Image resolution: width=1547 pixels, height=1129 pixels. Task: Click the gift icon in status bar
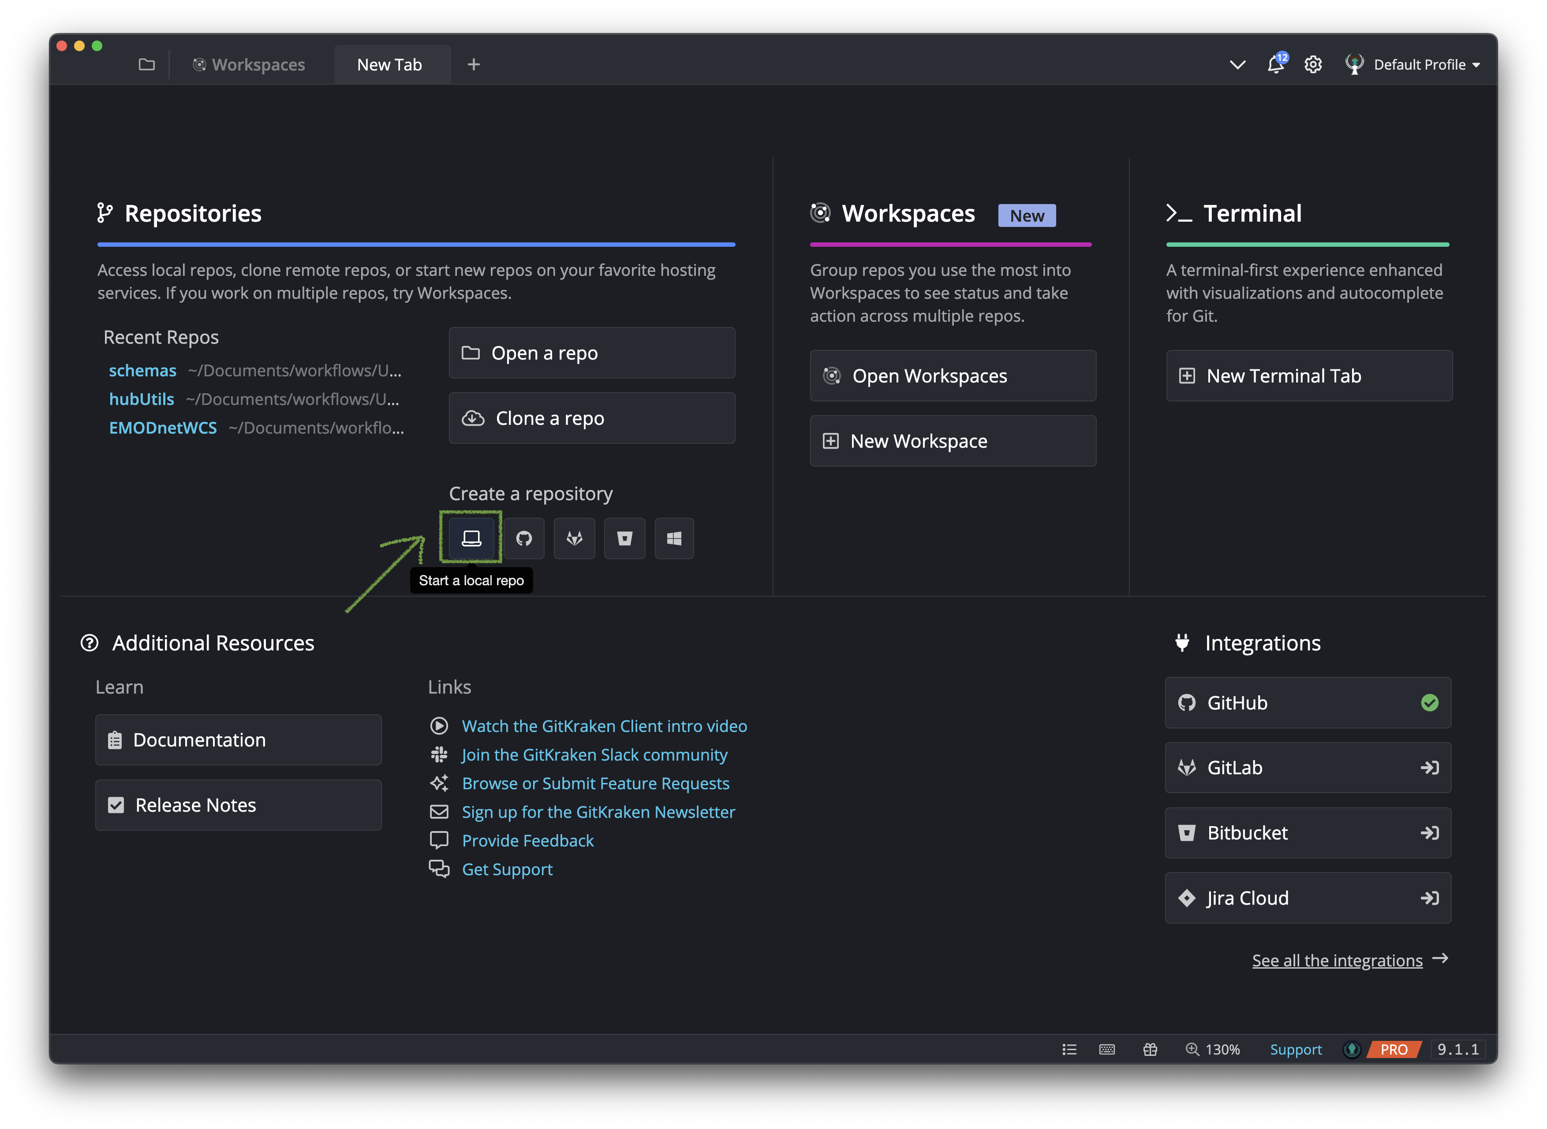1151,1049
